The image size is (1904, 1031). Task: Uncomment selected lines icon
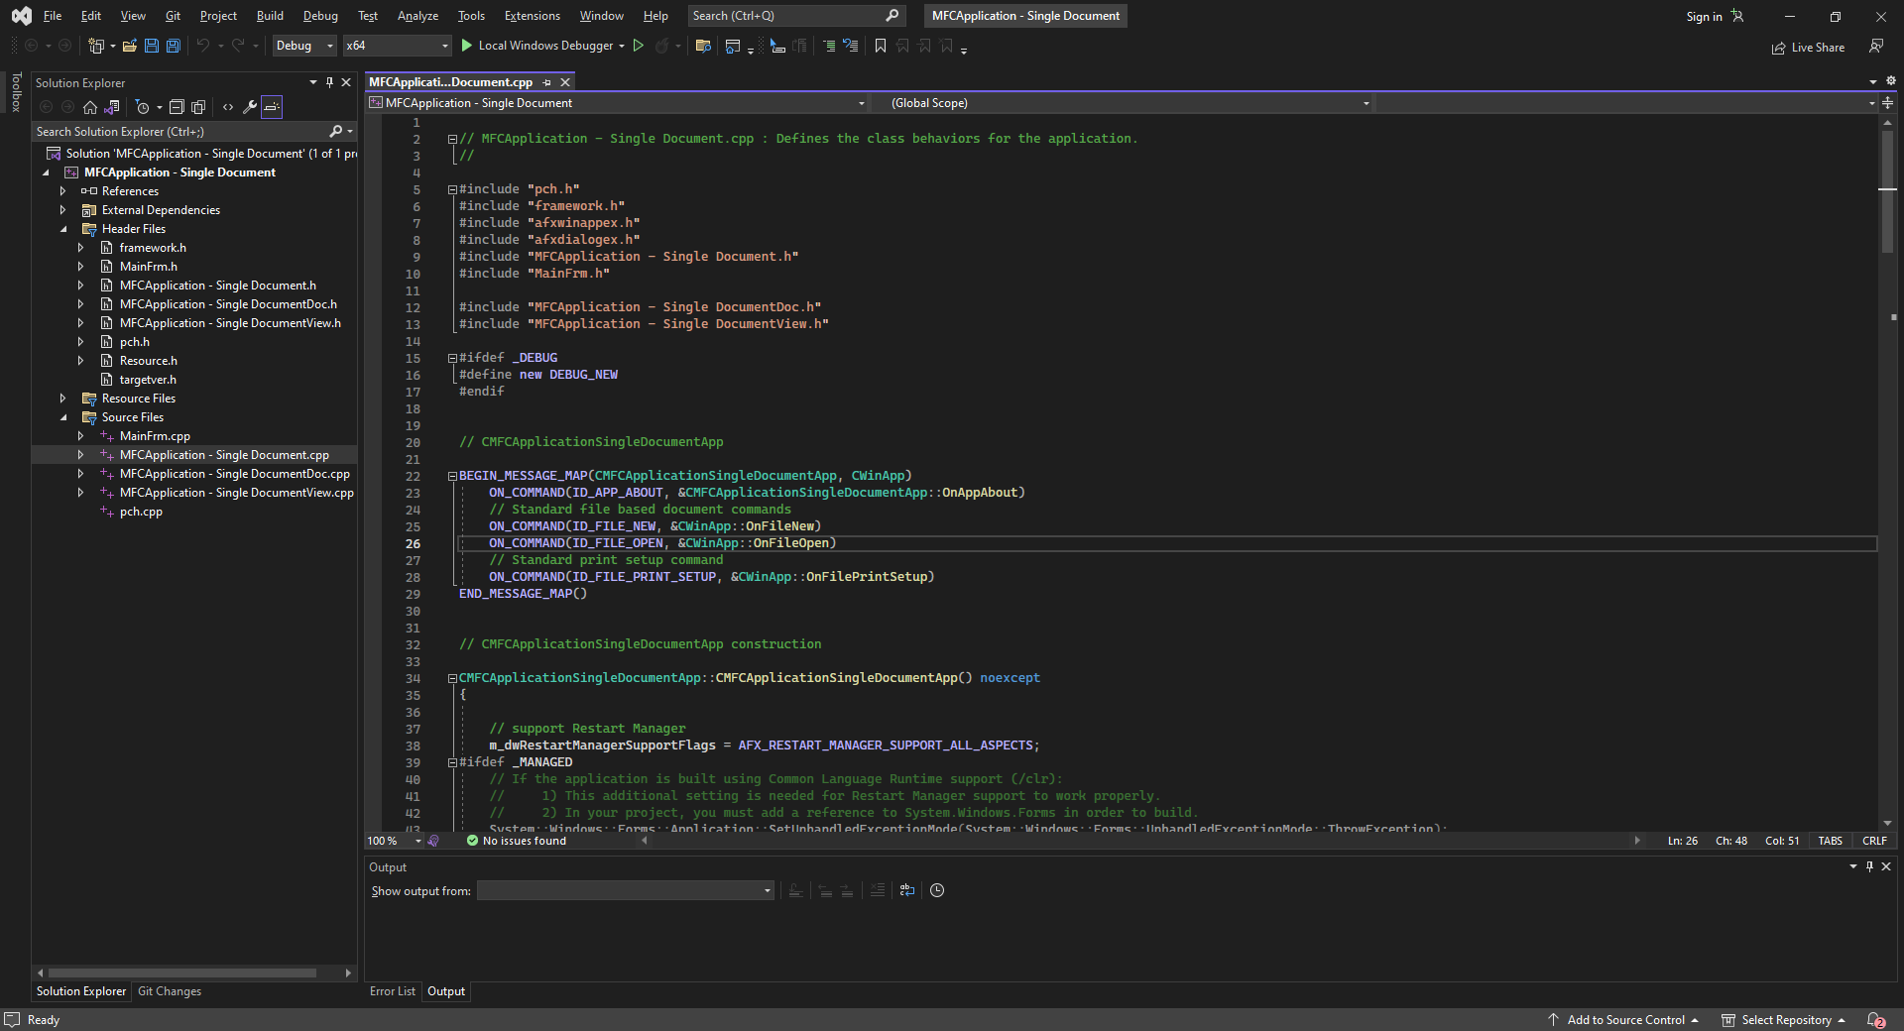pyautogui.click(x=851, y=46)
